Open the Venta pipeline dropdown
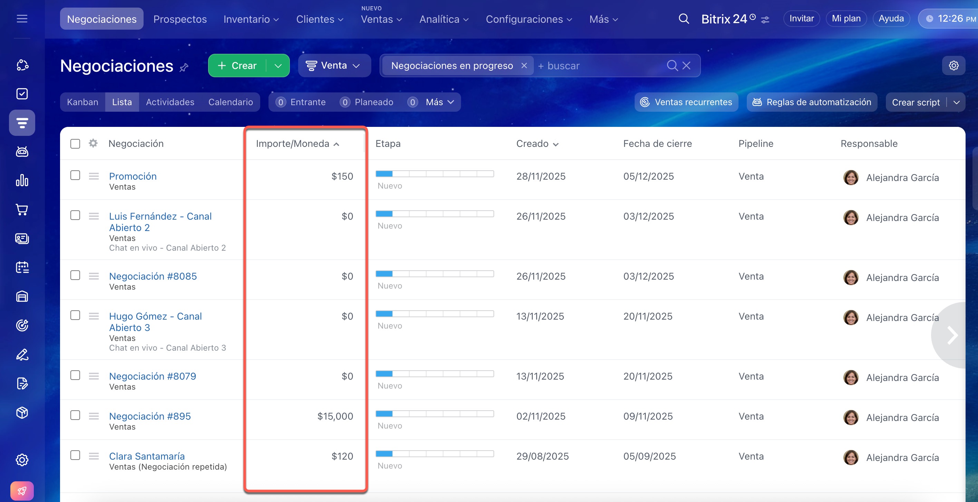Viewport: 978px width, 502px height. click(334, 66)
